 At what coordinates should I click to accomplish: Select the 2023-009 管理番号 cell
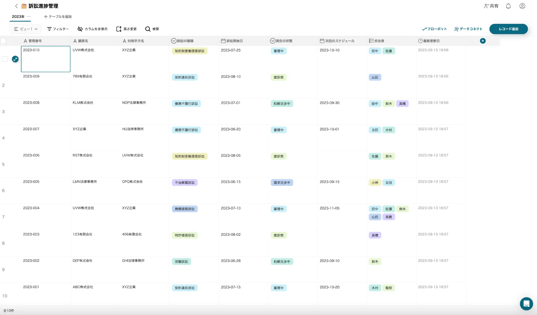click(x=46, y=85)
